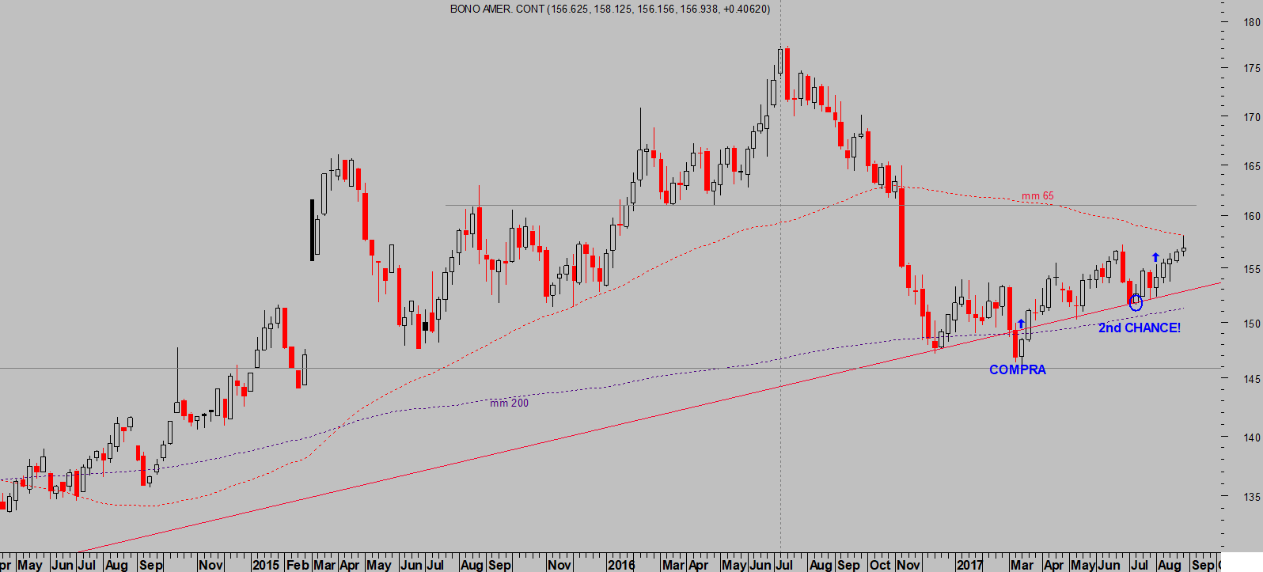1263x572 pixels.
Task: Select the Oct month label on time axis
Action: click(880, 564)
